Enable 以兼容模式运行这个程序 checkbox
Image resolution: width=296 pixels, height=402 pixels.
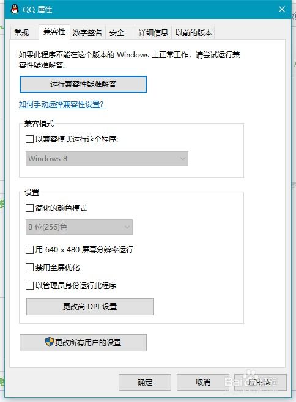(29, 139)
